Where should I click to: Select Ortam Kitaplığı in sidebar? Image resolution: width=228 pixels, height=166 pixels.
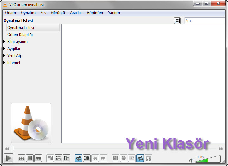pos(20,35)
